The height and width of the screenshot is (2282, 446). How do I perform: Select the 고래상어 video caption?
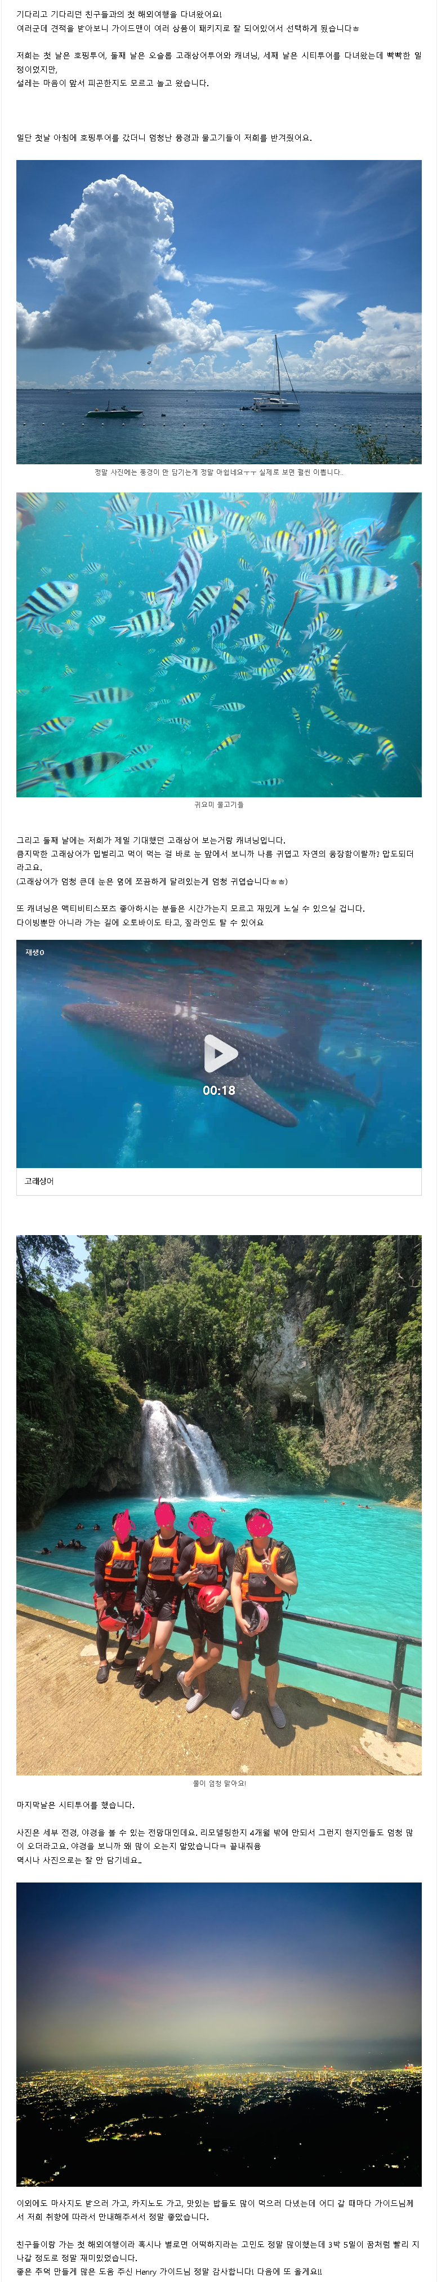point(39,1181)
